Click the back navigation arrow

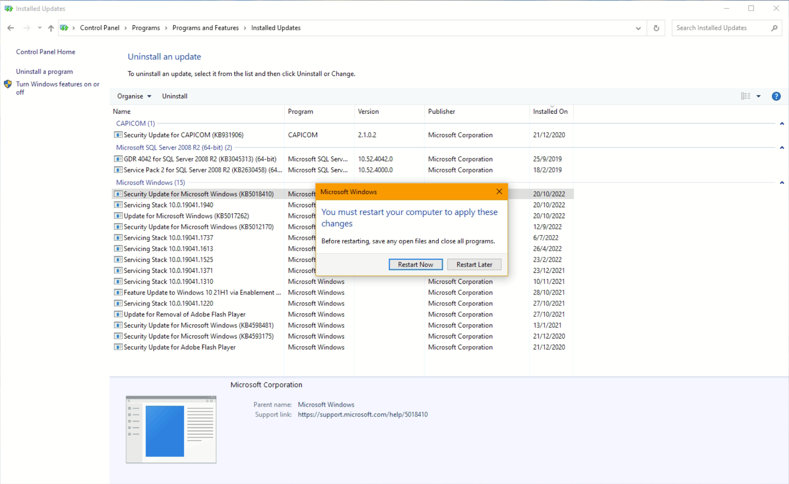pyautogui.click(x=11, y=28)
